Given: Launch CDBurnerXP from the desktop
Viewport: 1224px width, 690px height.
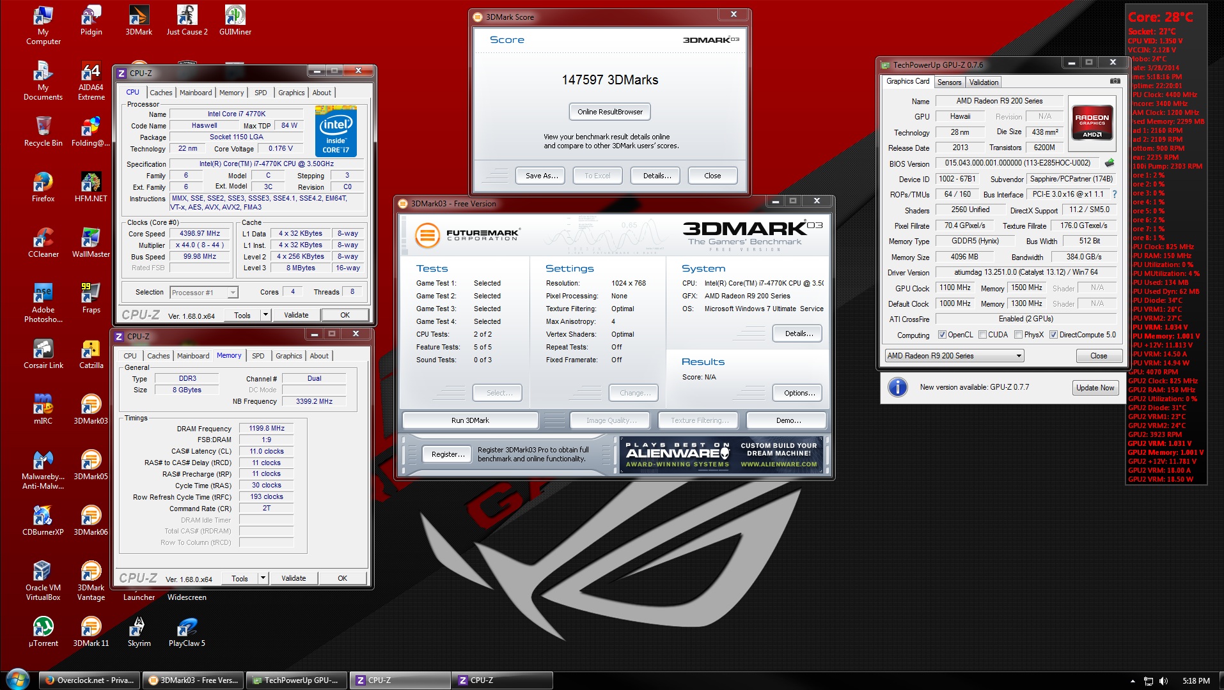Looking at the screenshot, I should (43, 521).
